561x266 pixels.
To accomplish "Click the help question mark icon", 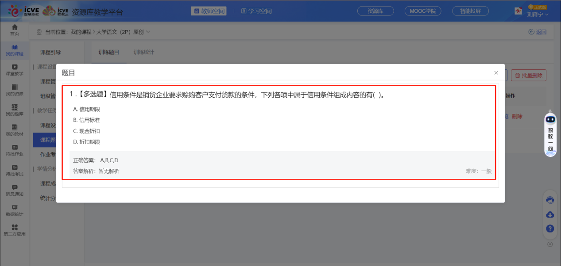I will (x=550, y=228).
